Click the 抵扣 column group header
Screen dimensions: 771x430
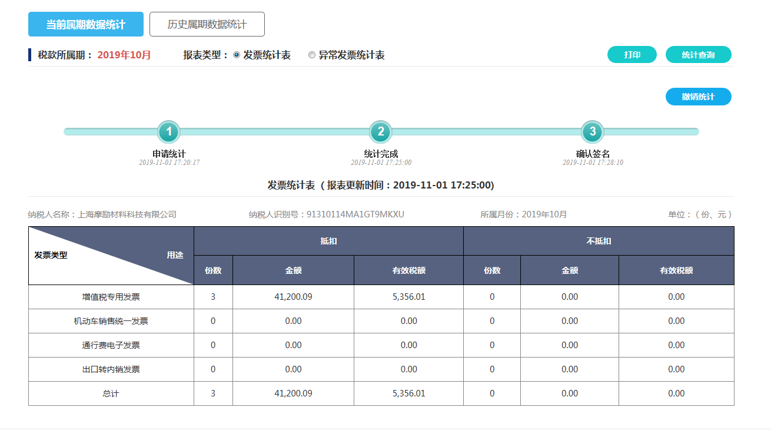[x=328, y=241]
